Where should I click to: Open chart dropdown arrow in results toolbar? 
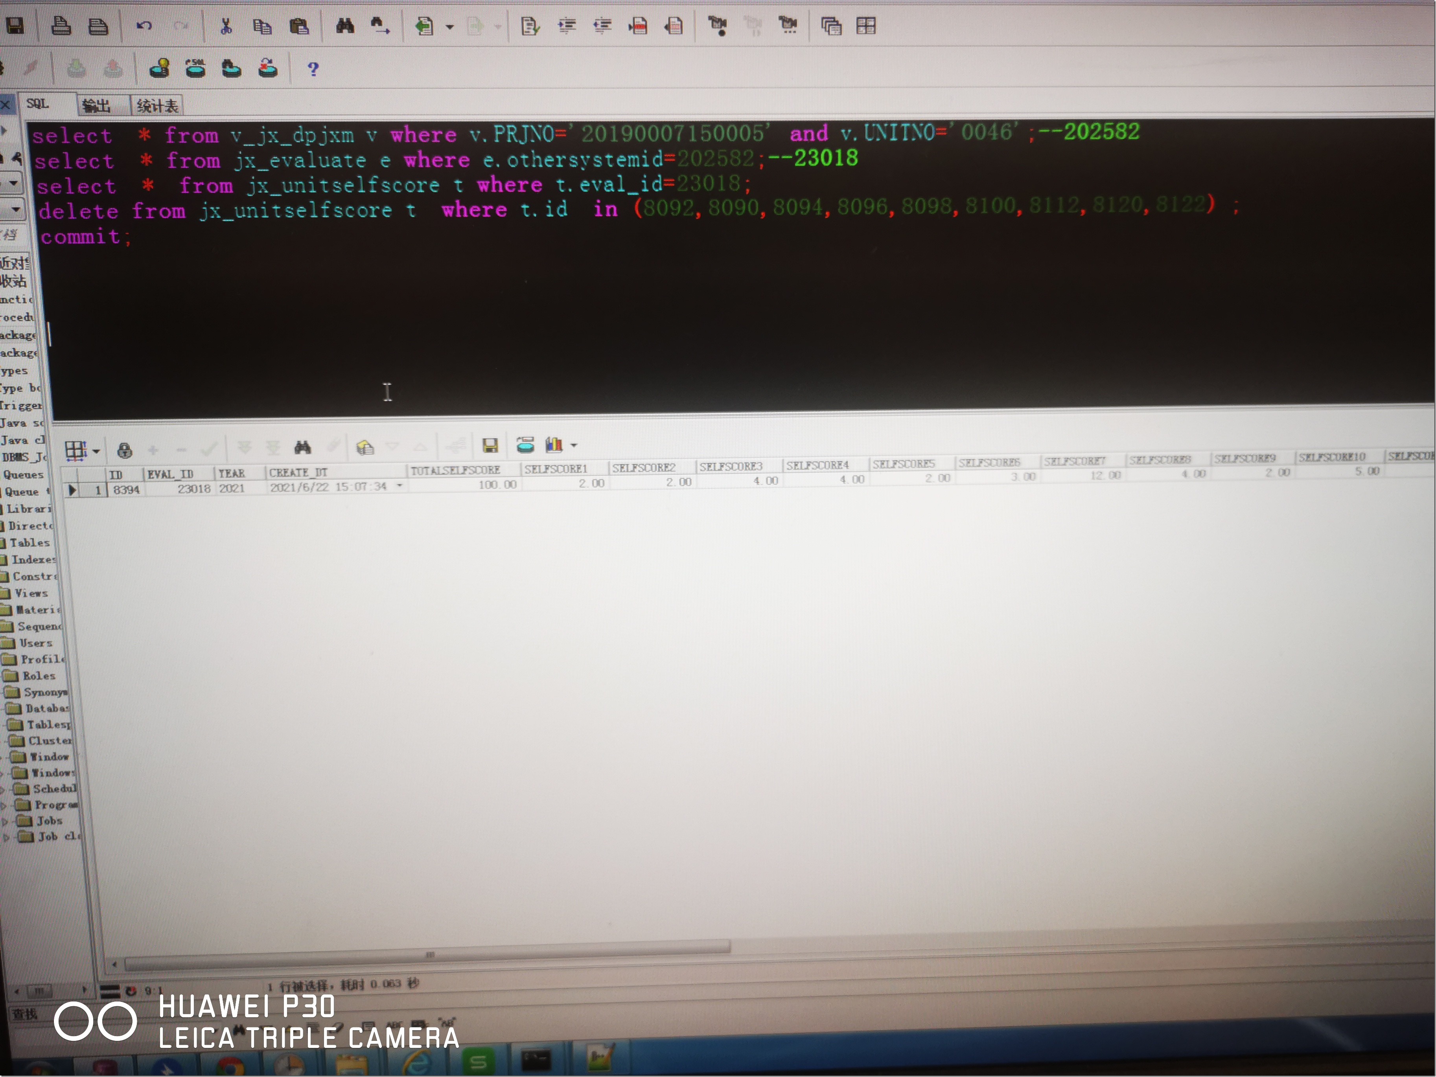[574, 446]
